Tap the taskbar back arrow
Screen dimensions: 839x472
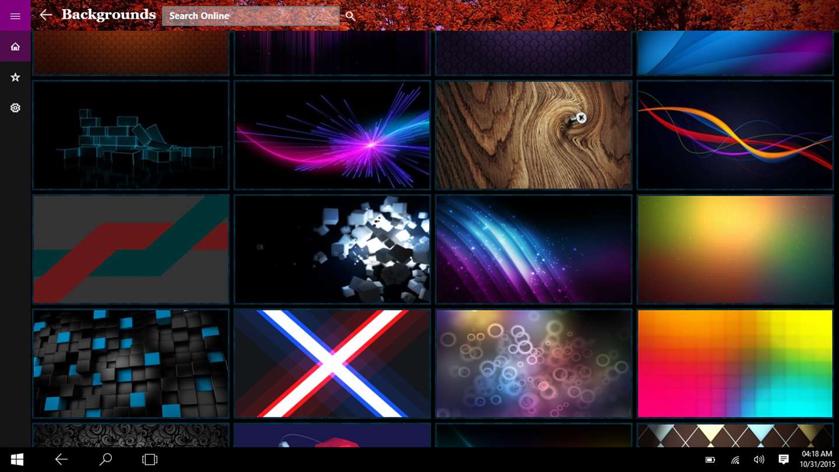click(61, 460)
